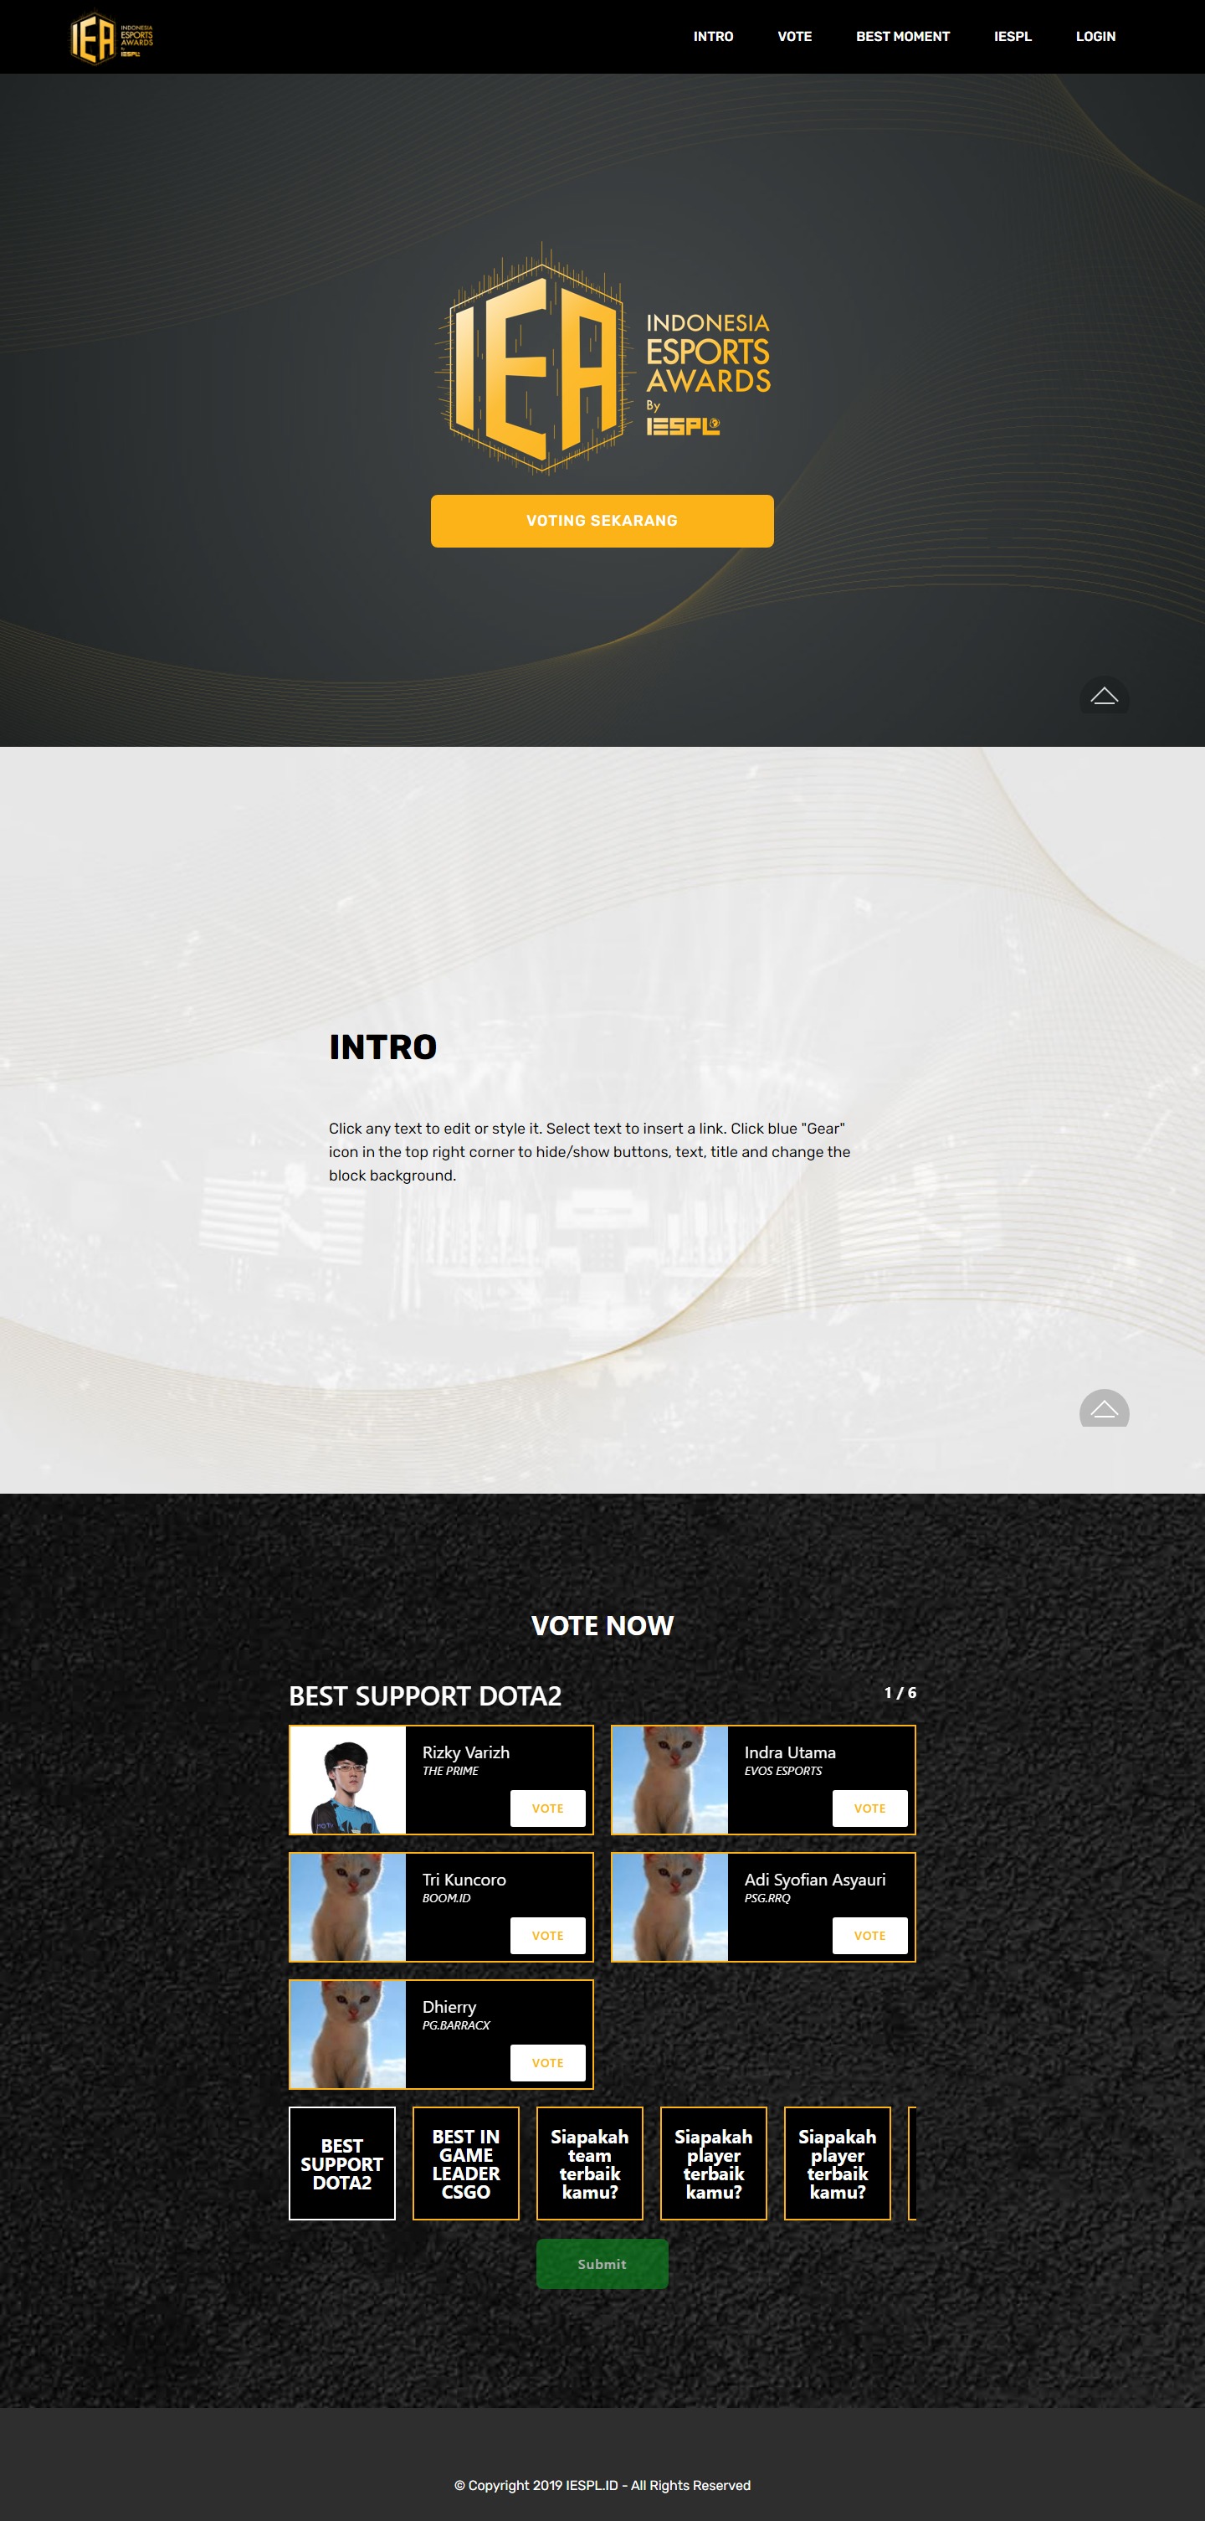The image size is (1205, 2521).
Task: Vote for Rizky Varizh
Action: 548,1808
